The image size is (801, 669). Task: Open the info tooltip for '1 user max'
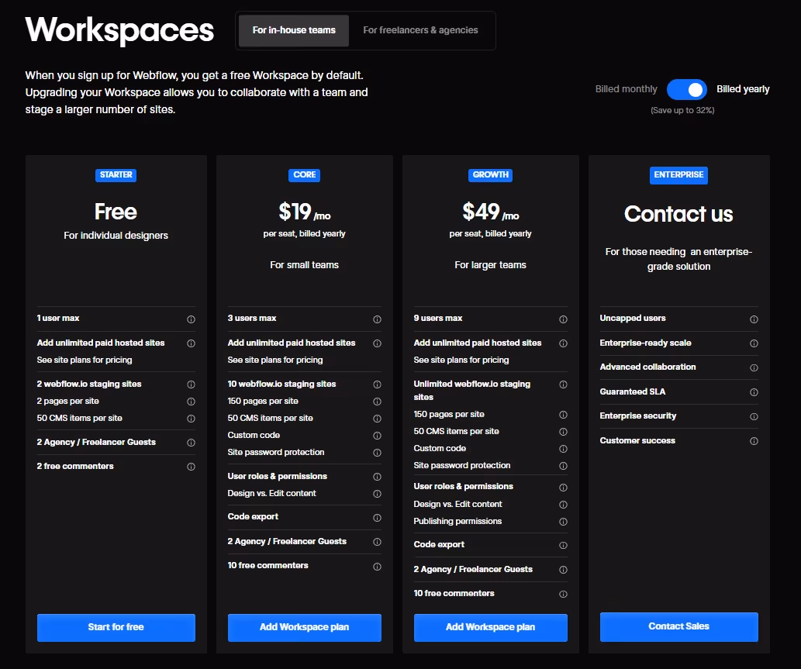[191, 319]
